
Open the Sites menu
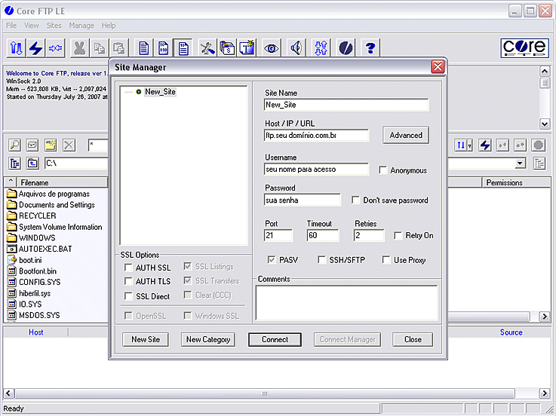tap(54, 26)
